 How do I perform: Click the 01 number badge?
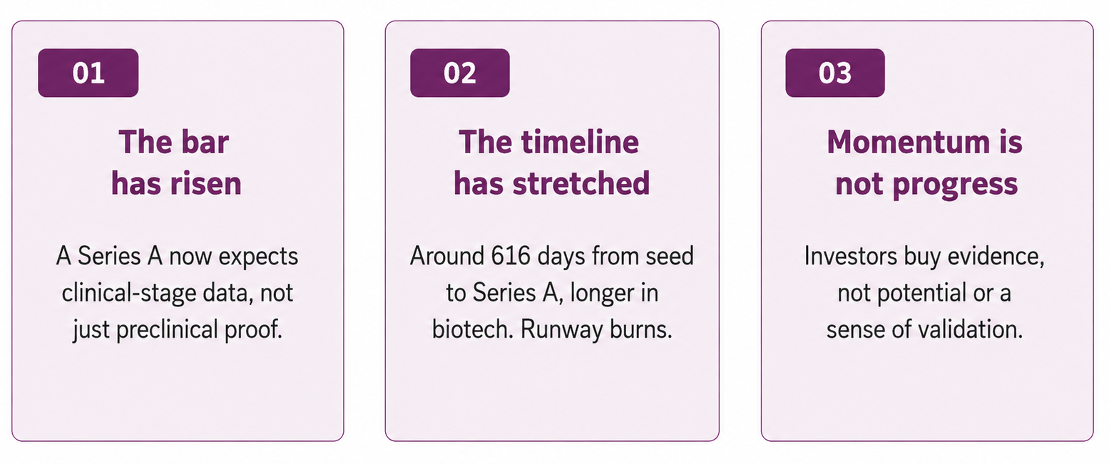[x=88, y=73]
